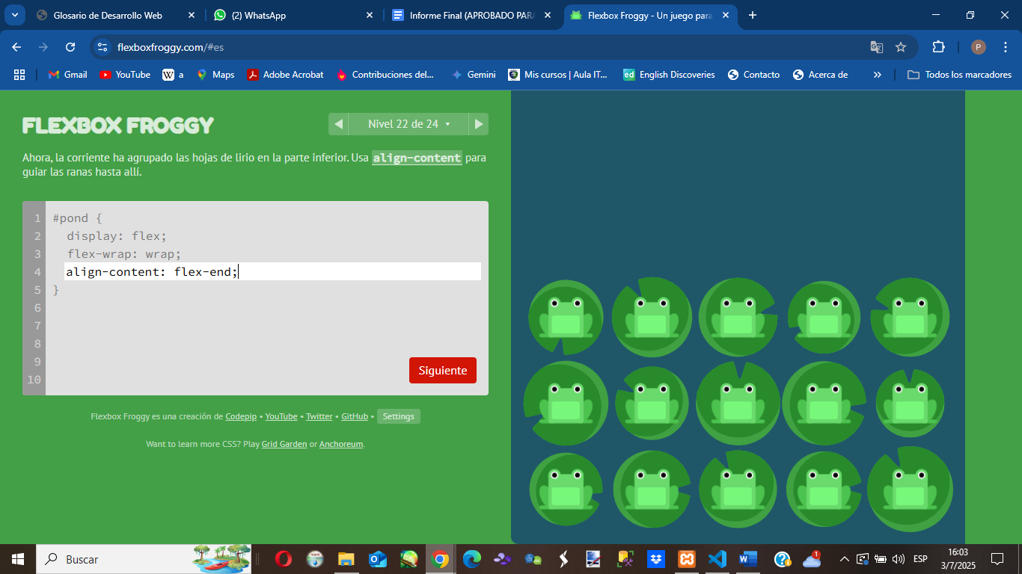
Task: Open Visual Studio Code from the taskbar
Action: [x=717, y=559]
